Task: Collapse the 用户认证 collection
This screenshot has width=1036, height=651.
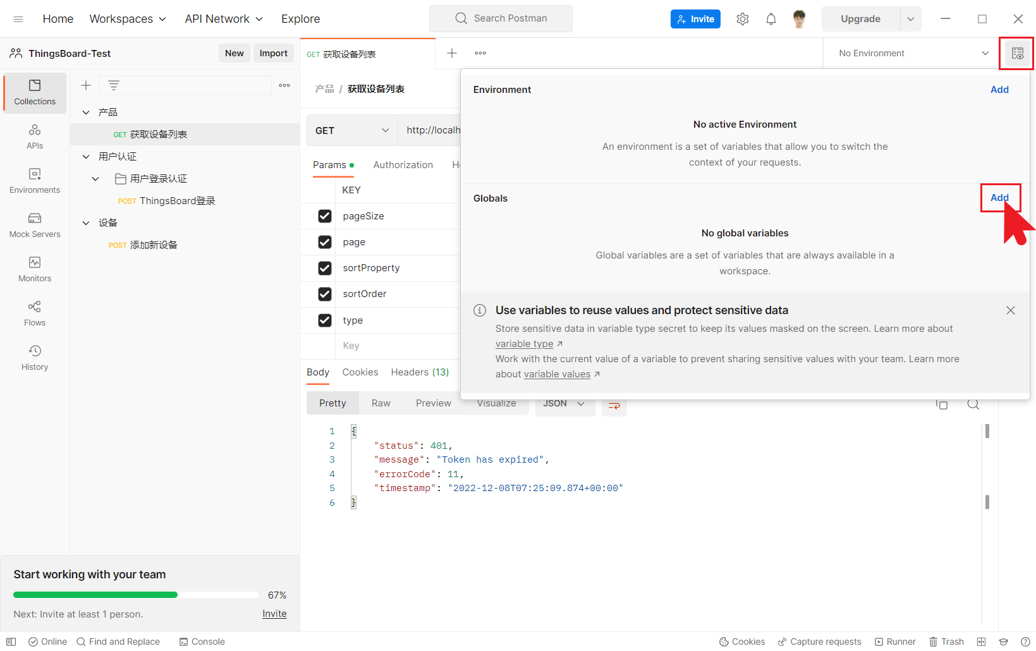Action: click(x=86, y=157)
